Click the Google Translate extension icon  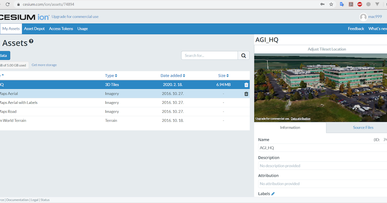pos(342,4)
